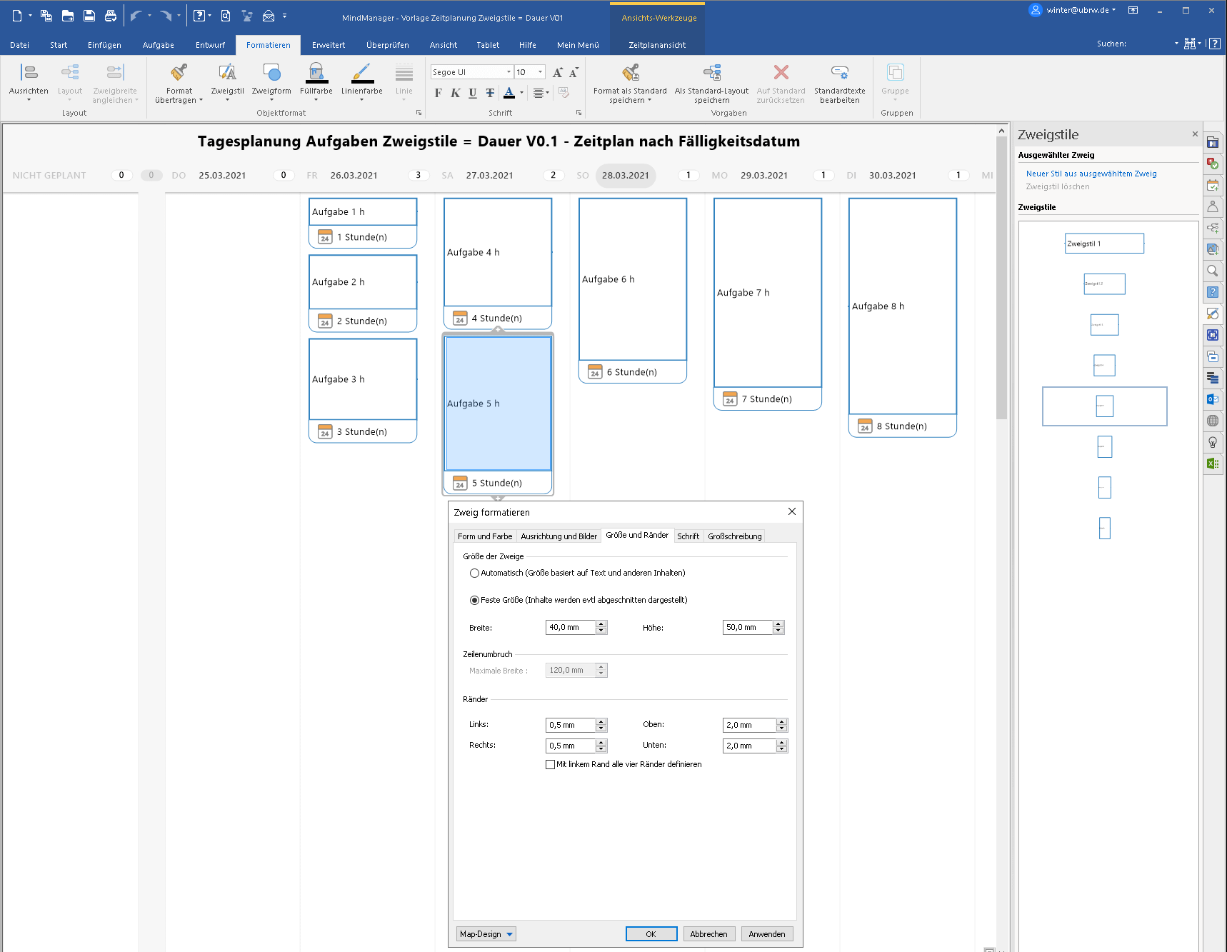
Task: Switch to the Ansicht ribbon tab
Action: (444, 45)
